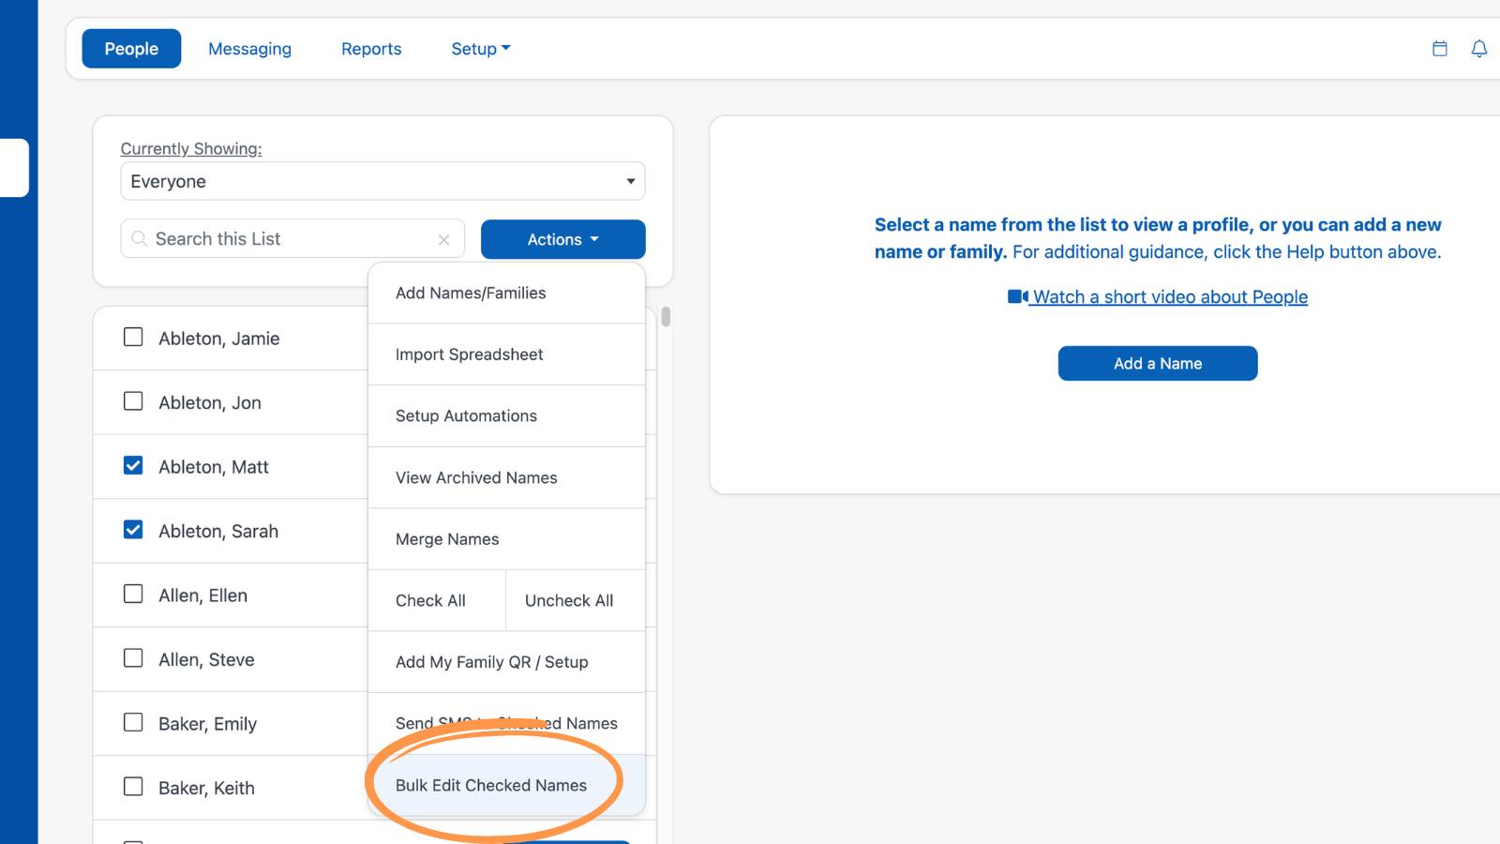This screenshot has height=844, width=1500.
Task: Choose Merge Names menu entry
Action: point(506,539)
